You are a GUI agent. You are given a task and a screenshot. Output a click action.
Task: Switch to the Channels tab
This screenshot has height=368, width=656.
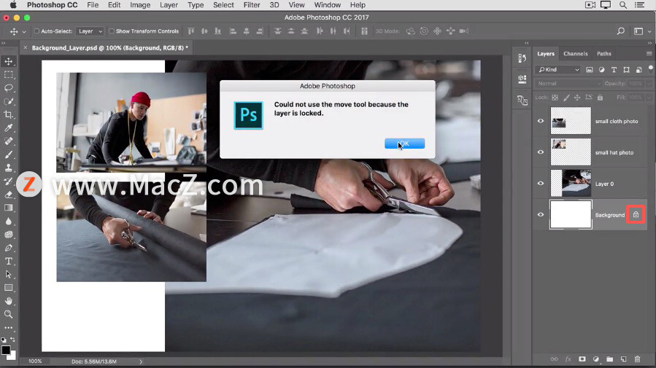click(x=575, y=54)
